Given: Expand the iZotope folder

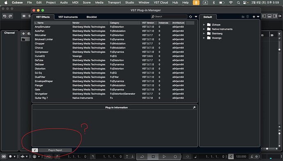Looking at the screenshot, I should (204, 25).
